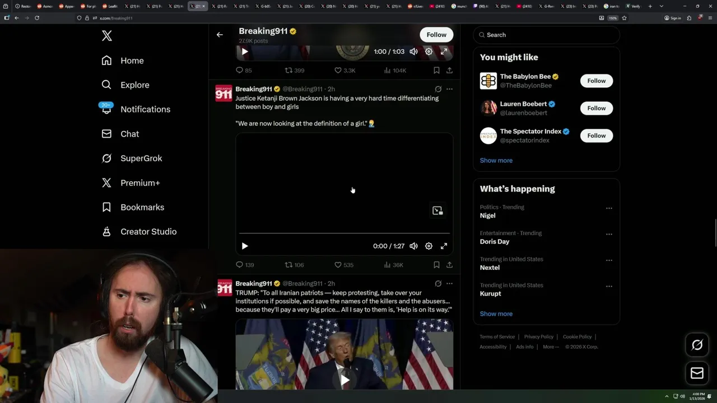Like the post with 535 likes
Screen dimensions: 717x403
[x=344, y=265]
